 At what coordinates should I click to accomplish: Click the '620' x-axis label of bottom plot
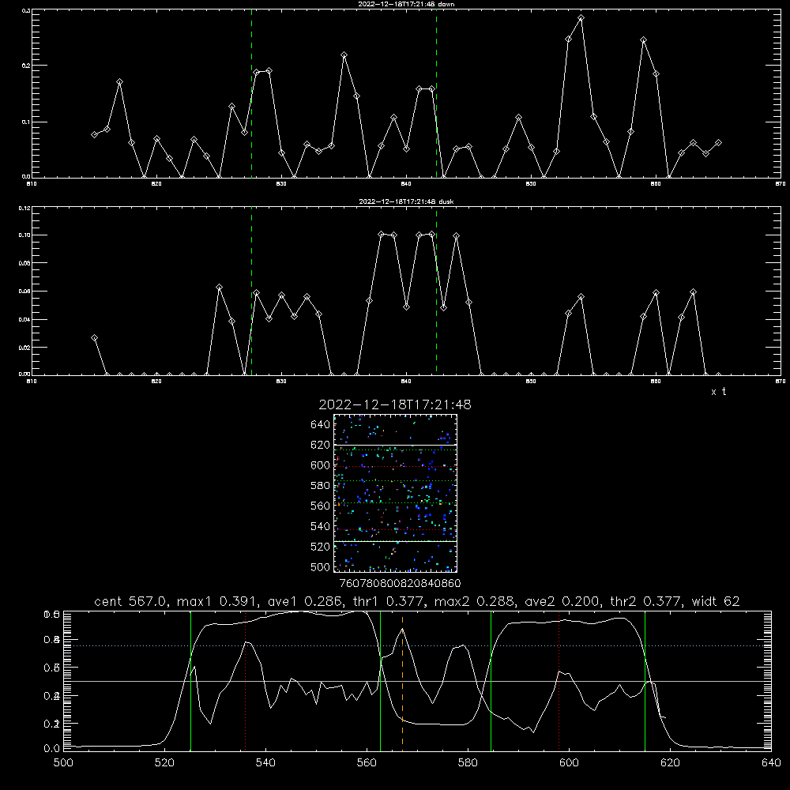pos(670,763)
